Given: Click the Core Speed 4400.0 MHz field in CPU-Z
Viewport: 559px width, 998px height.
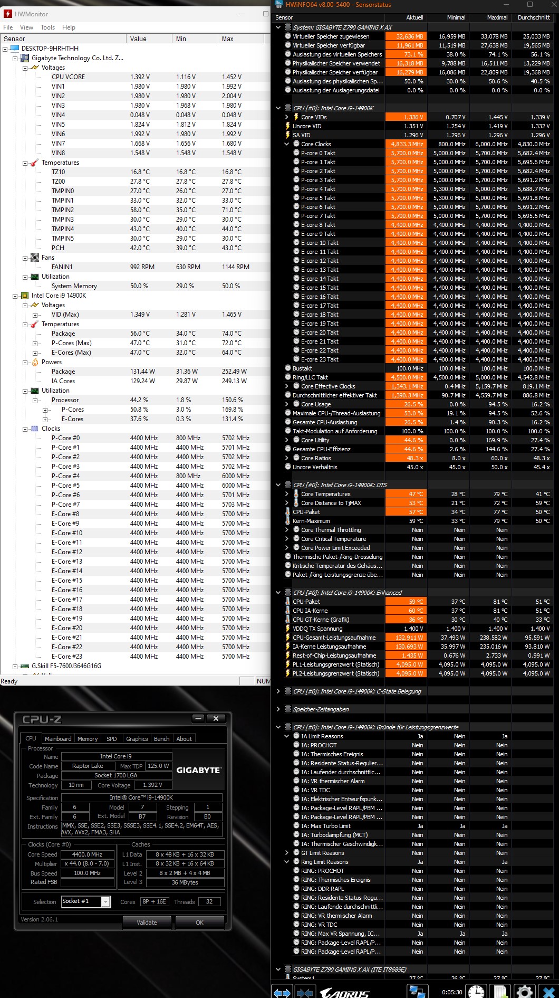Looking at the screenshot, I should pos(88,854).
